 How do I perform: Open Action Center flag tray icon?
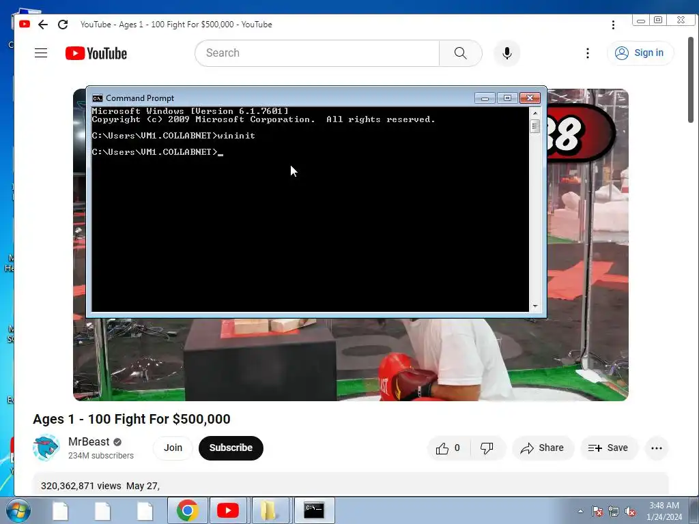click(597, 512)
